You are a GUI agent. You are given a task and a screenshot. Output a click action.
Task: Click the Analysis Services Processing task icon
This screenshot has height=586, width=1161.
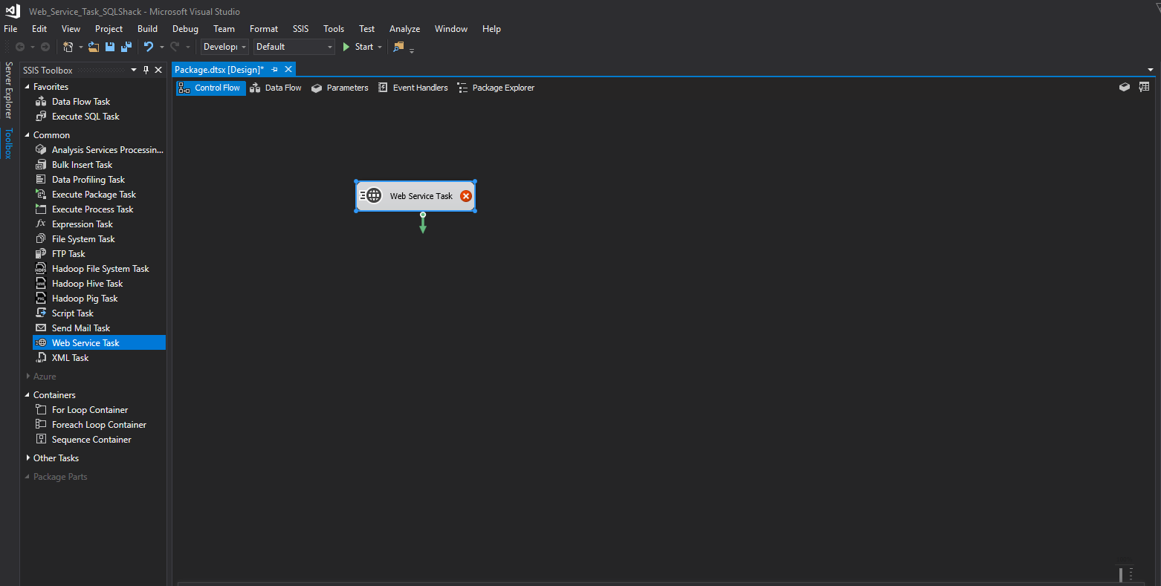coord(41,150)
